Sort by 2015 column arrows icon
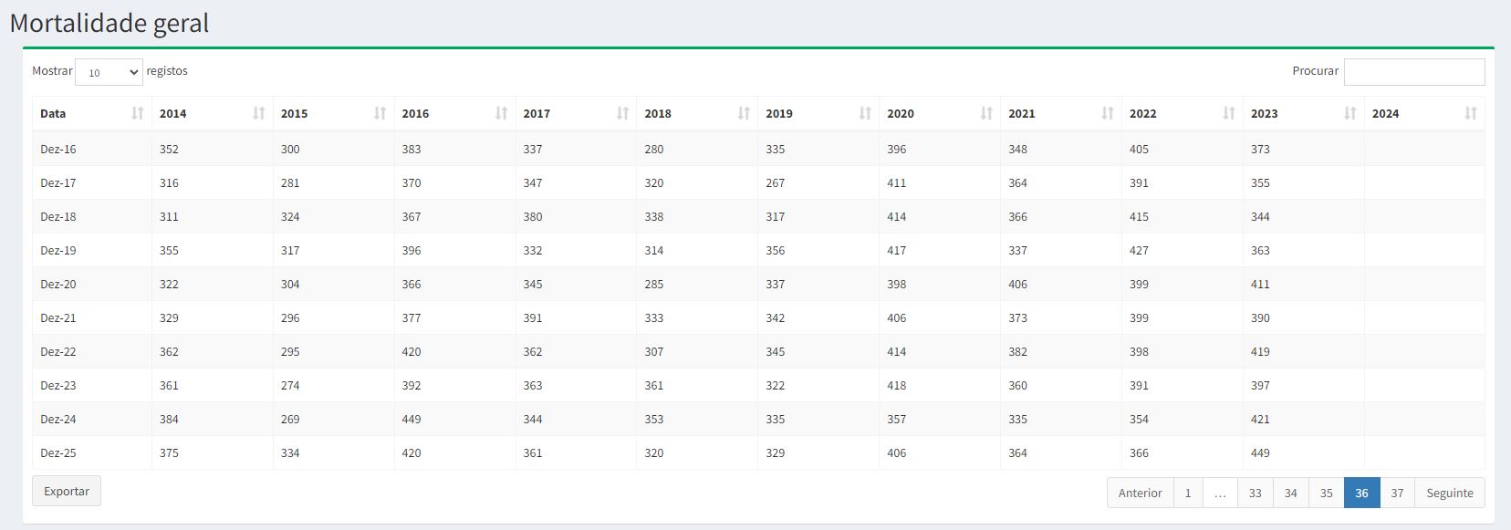Image resolution: width=1511 pixels, height=530 pixels. [380, 113]
